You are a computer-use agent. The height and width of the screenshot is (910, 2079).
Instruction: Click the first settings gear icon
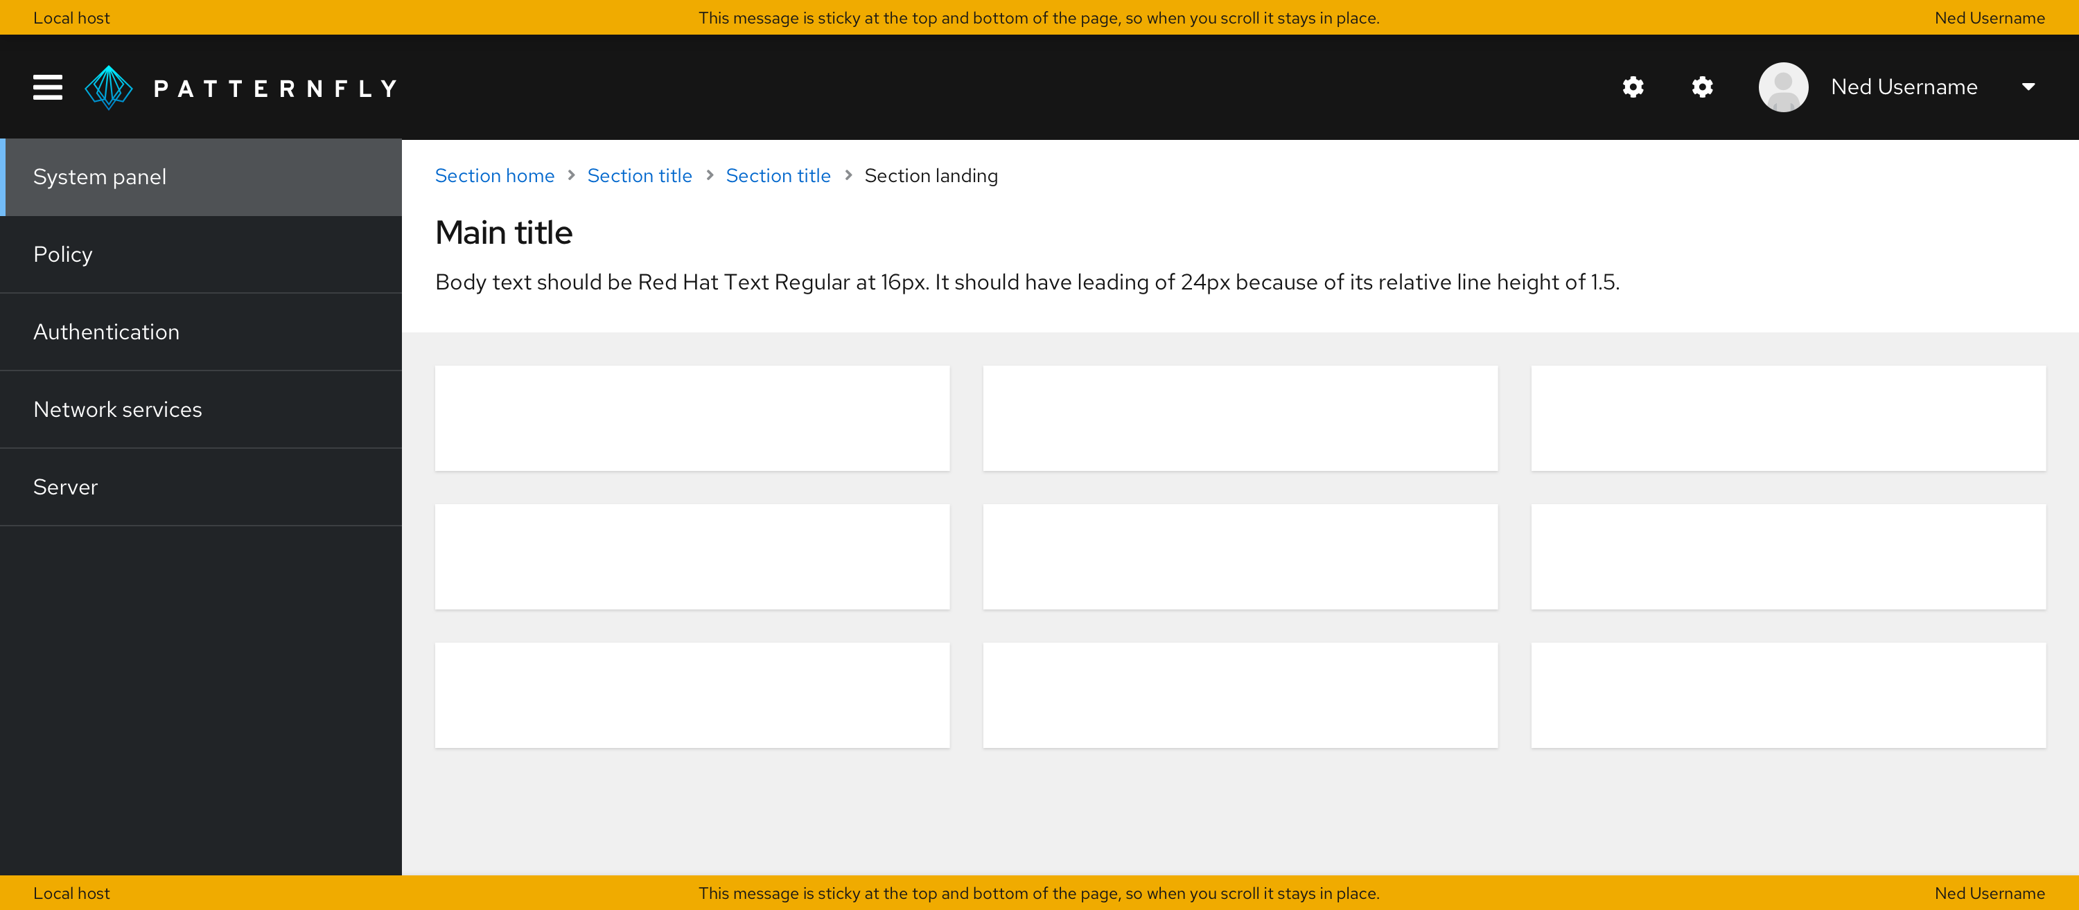pos(1633,87)
